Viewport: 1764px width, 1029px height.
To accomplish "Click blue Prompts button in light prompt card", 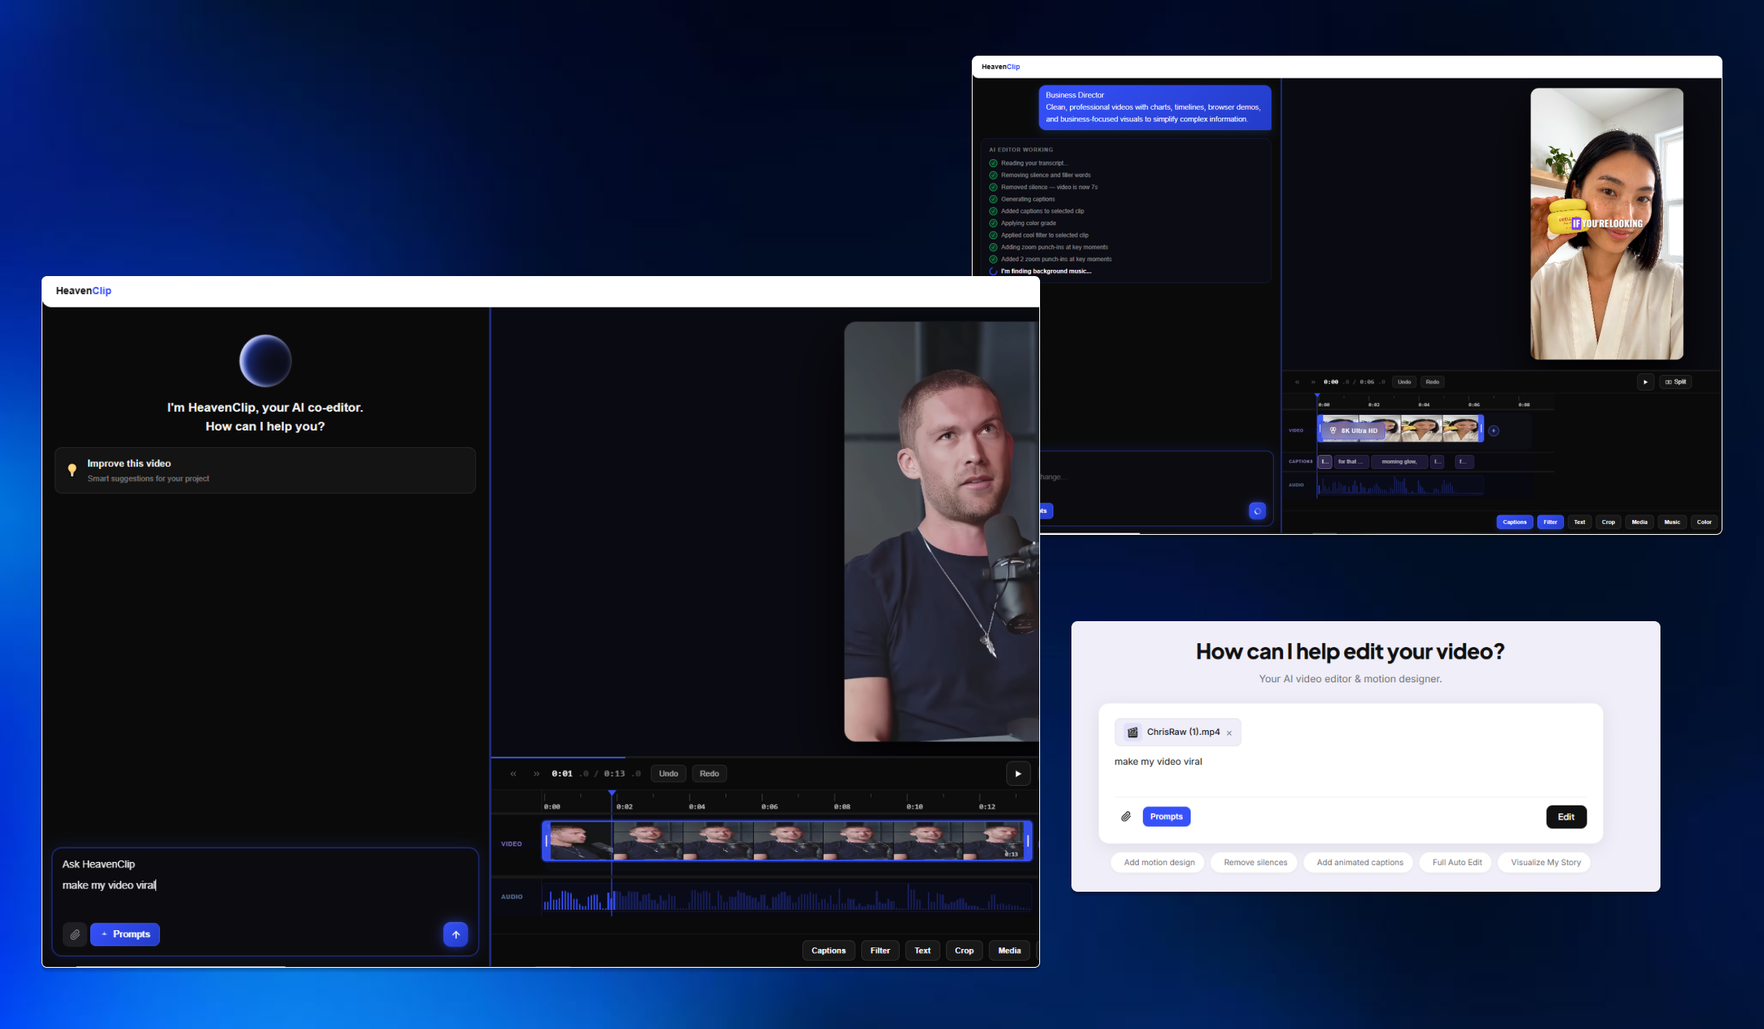I will [x=1166, y=816].
